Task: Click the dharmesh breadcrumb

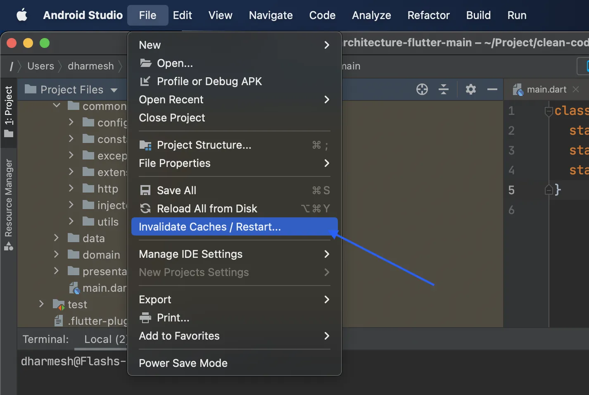Action: pos(90,66)
